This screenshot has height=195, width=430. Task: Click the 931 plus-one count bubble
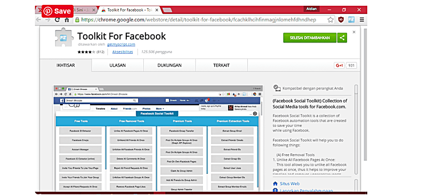[x=351, y=66]
